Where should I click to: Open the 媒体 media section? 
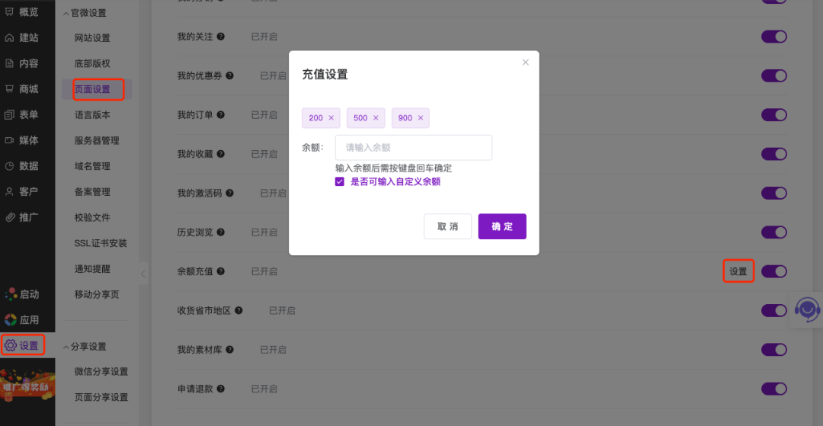pos(21,140)
